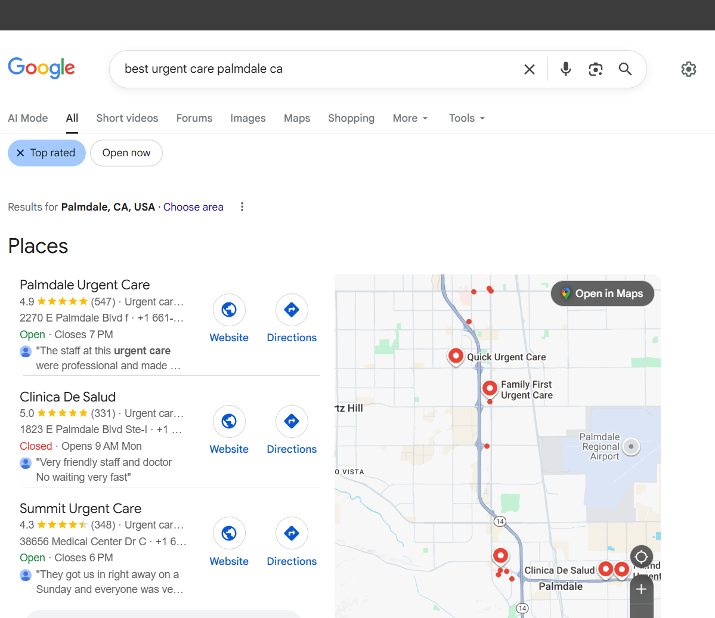715x618 pixels.
Task: Click the Choose area link
Action: [193, 207]
